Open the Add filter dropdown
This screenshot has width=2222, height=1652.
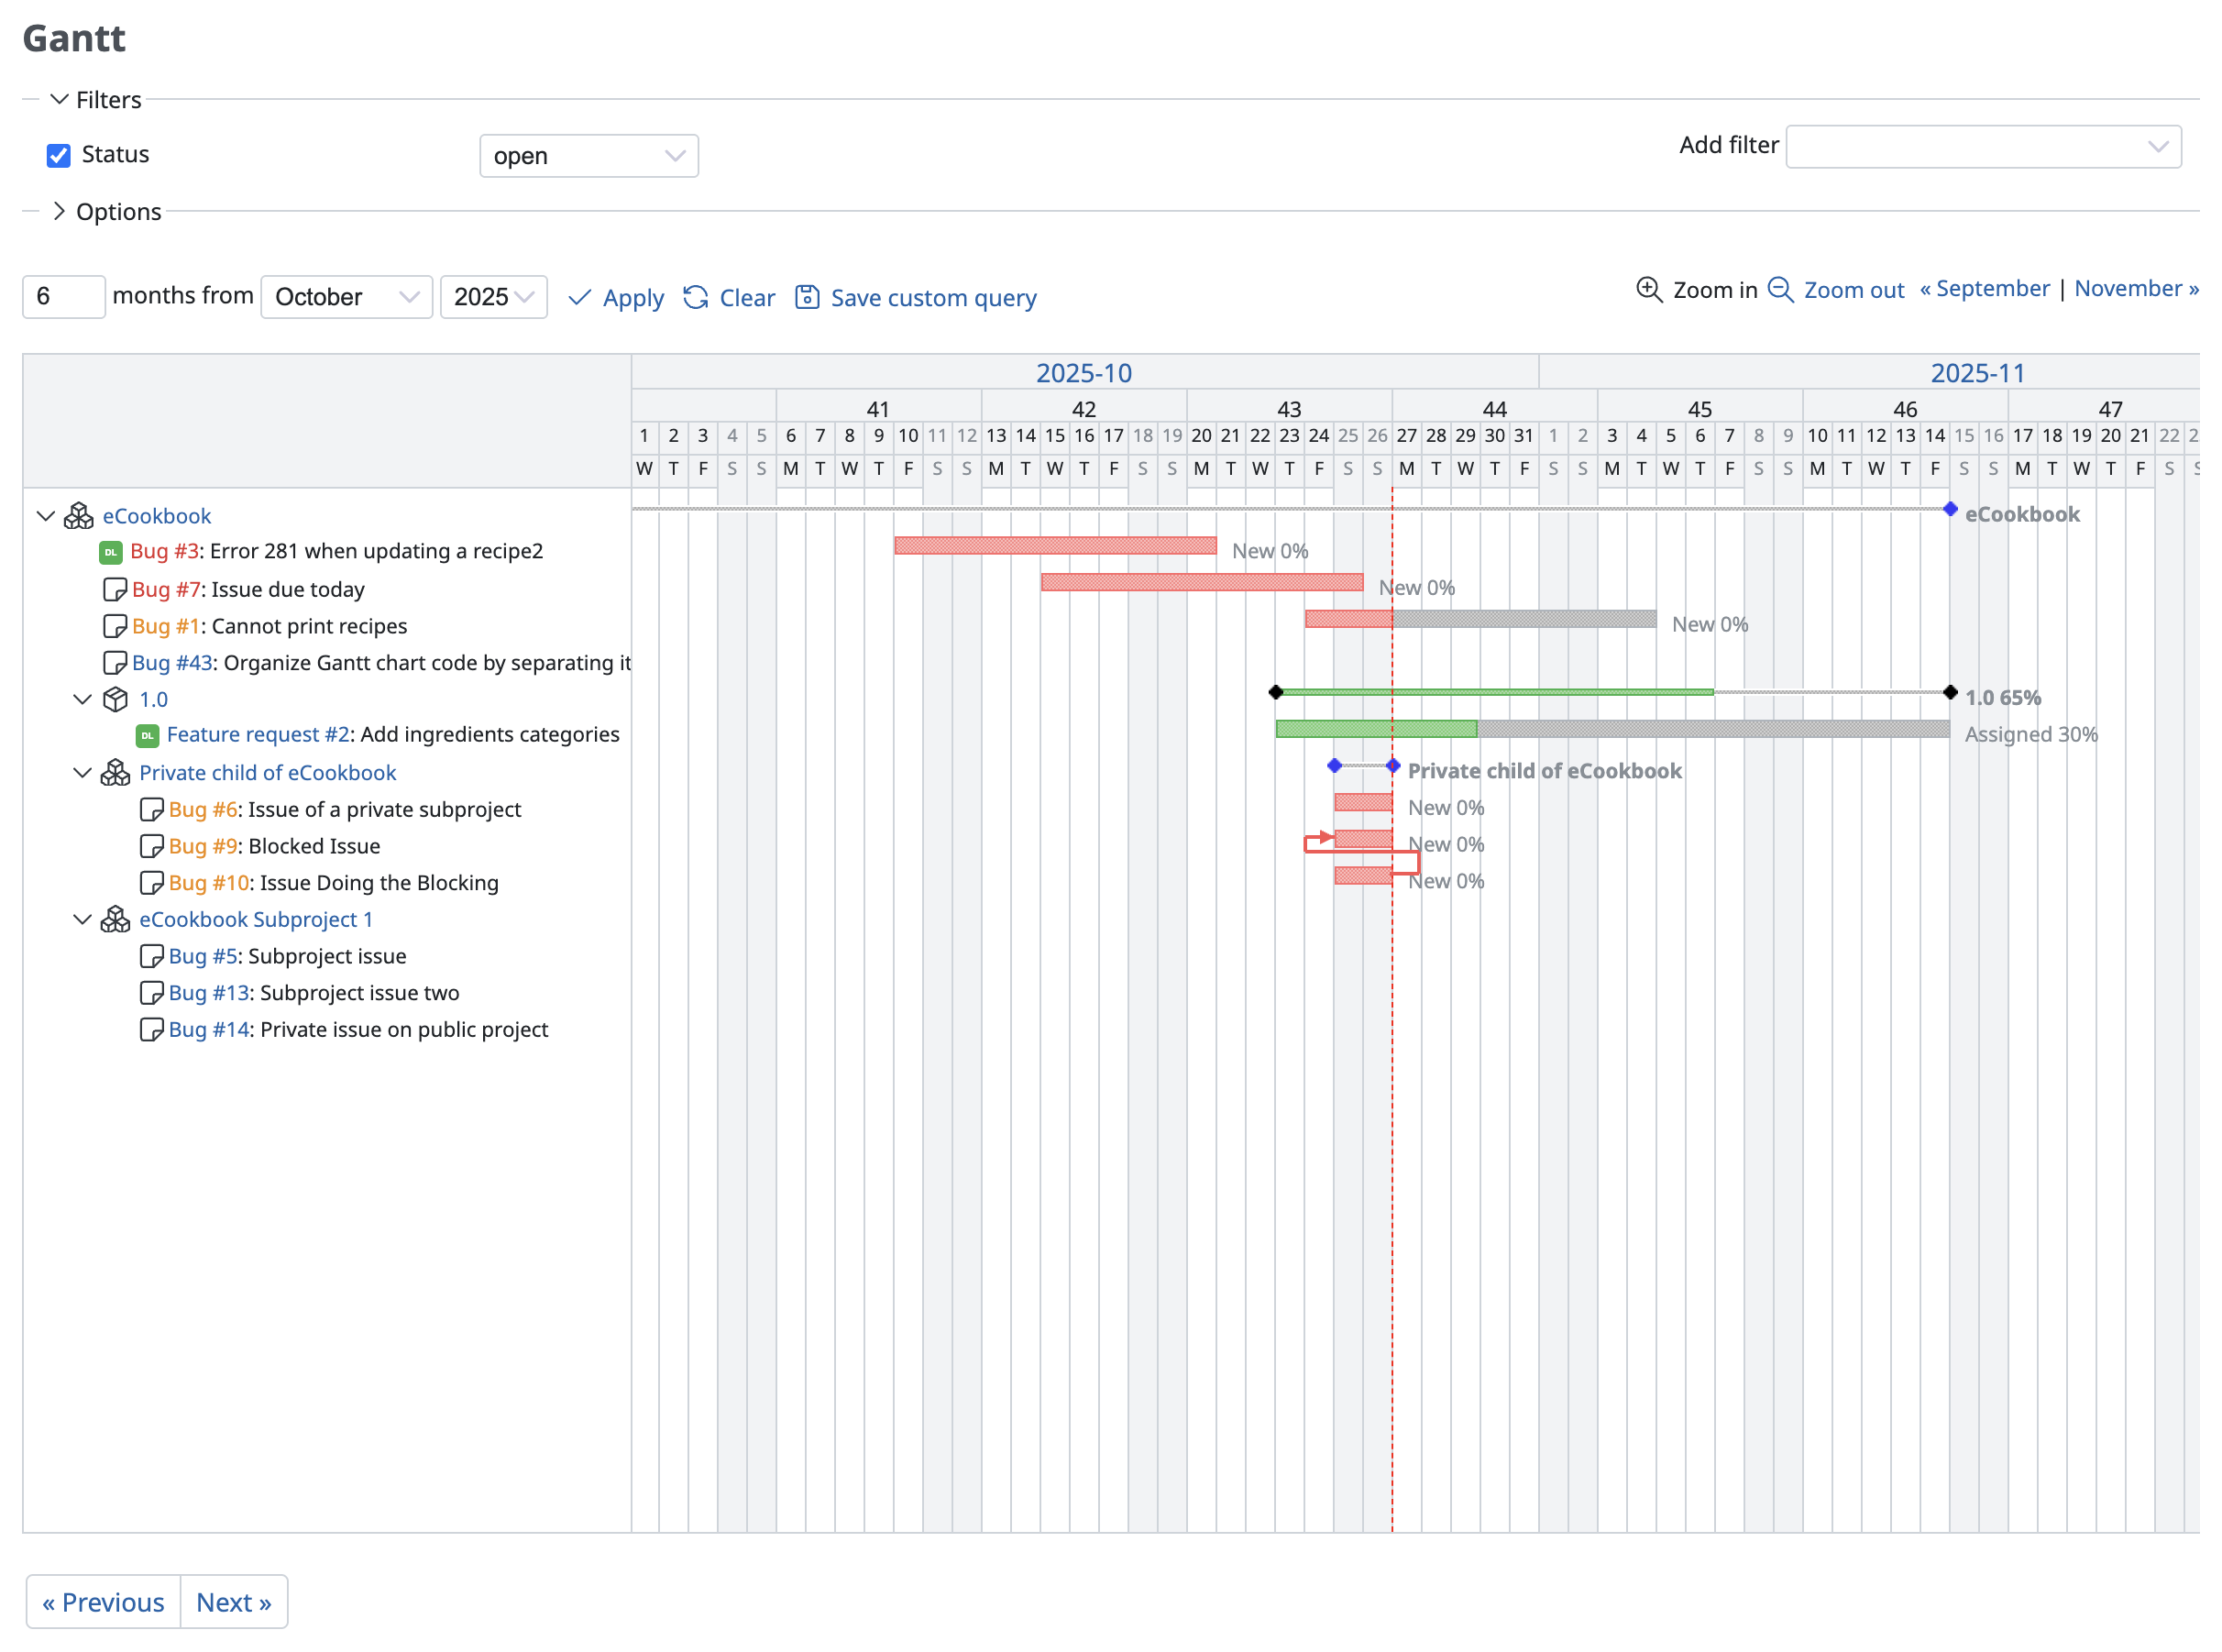[x=1982, y=147]
